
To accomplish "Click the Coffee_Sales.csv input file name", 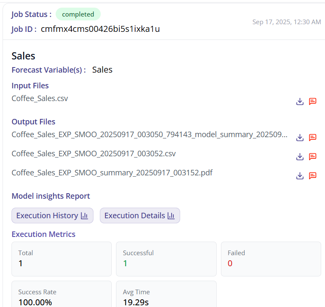I will pos(40,99).
